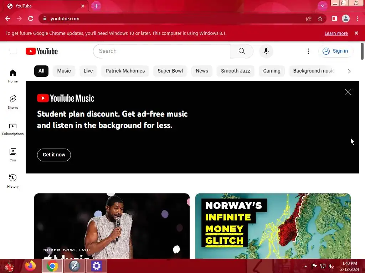Focus the YouTube Search field

click(x=162, y=51)
